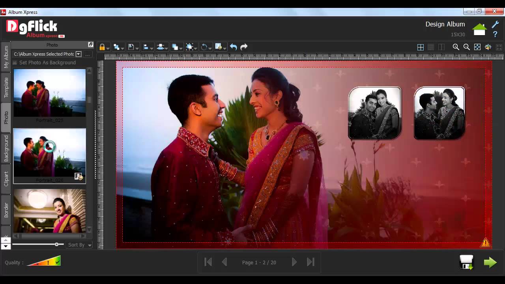The height and width of the screenshot is (284, 505).
Task: Expand the arrange order dropdown arrow
Action: tap(122, 48)
